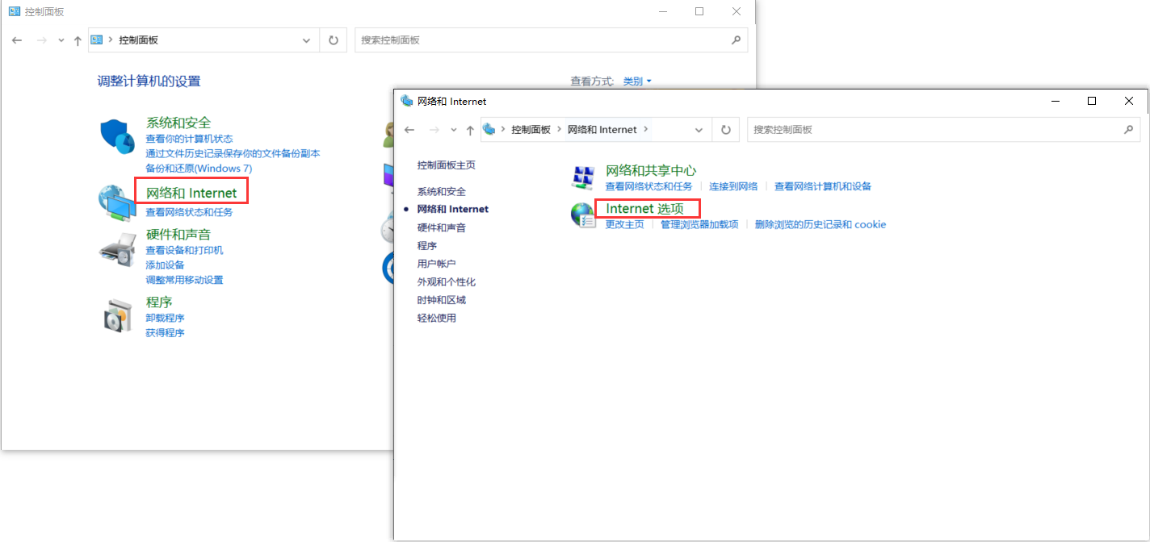This screenshot has width=1150, height=542.
Task: Click the 程序 category icon
Action: [x=117, y=315]
